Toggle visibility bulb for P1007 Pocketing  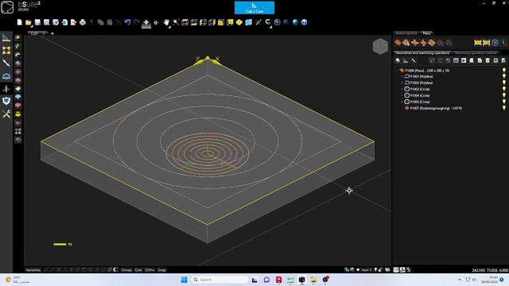pos(503,108)
